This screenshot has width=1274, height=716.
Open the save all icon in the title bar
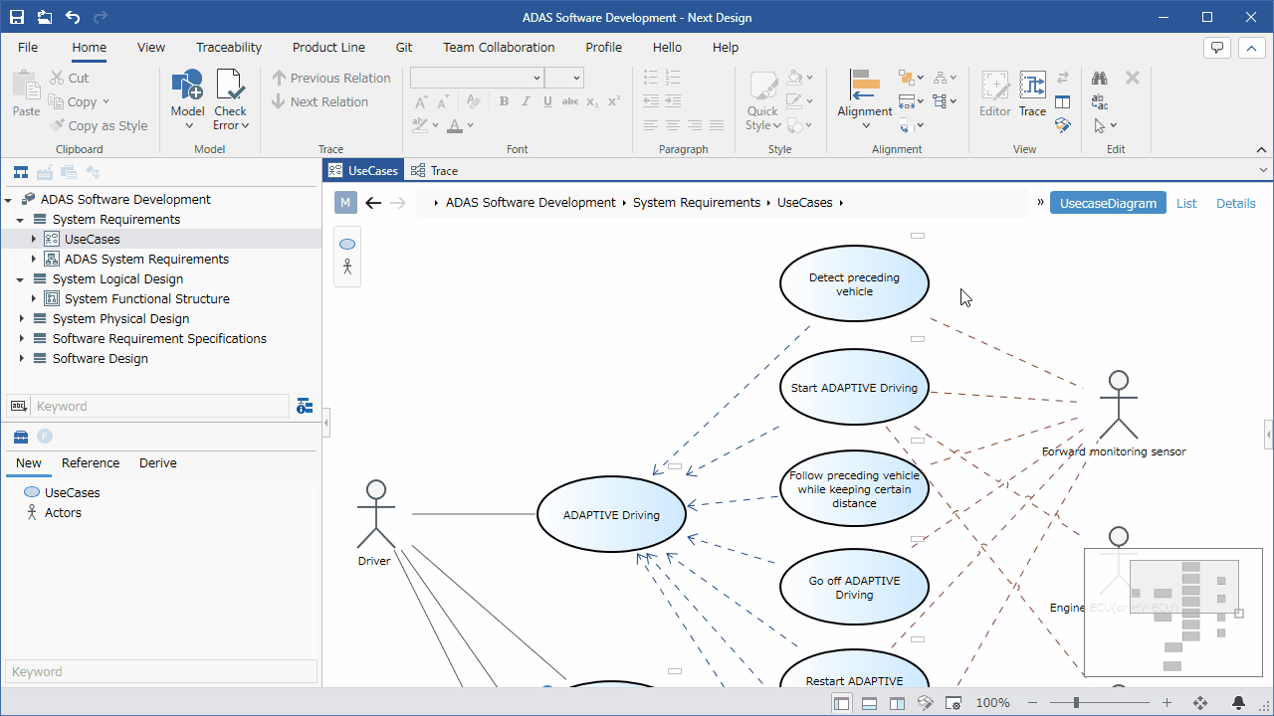coord(45,17)
